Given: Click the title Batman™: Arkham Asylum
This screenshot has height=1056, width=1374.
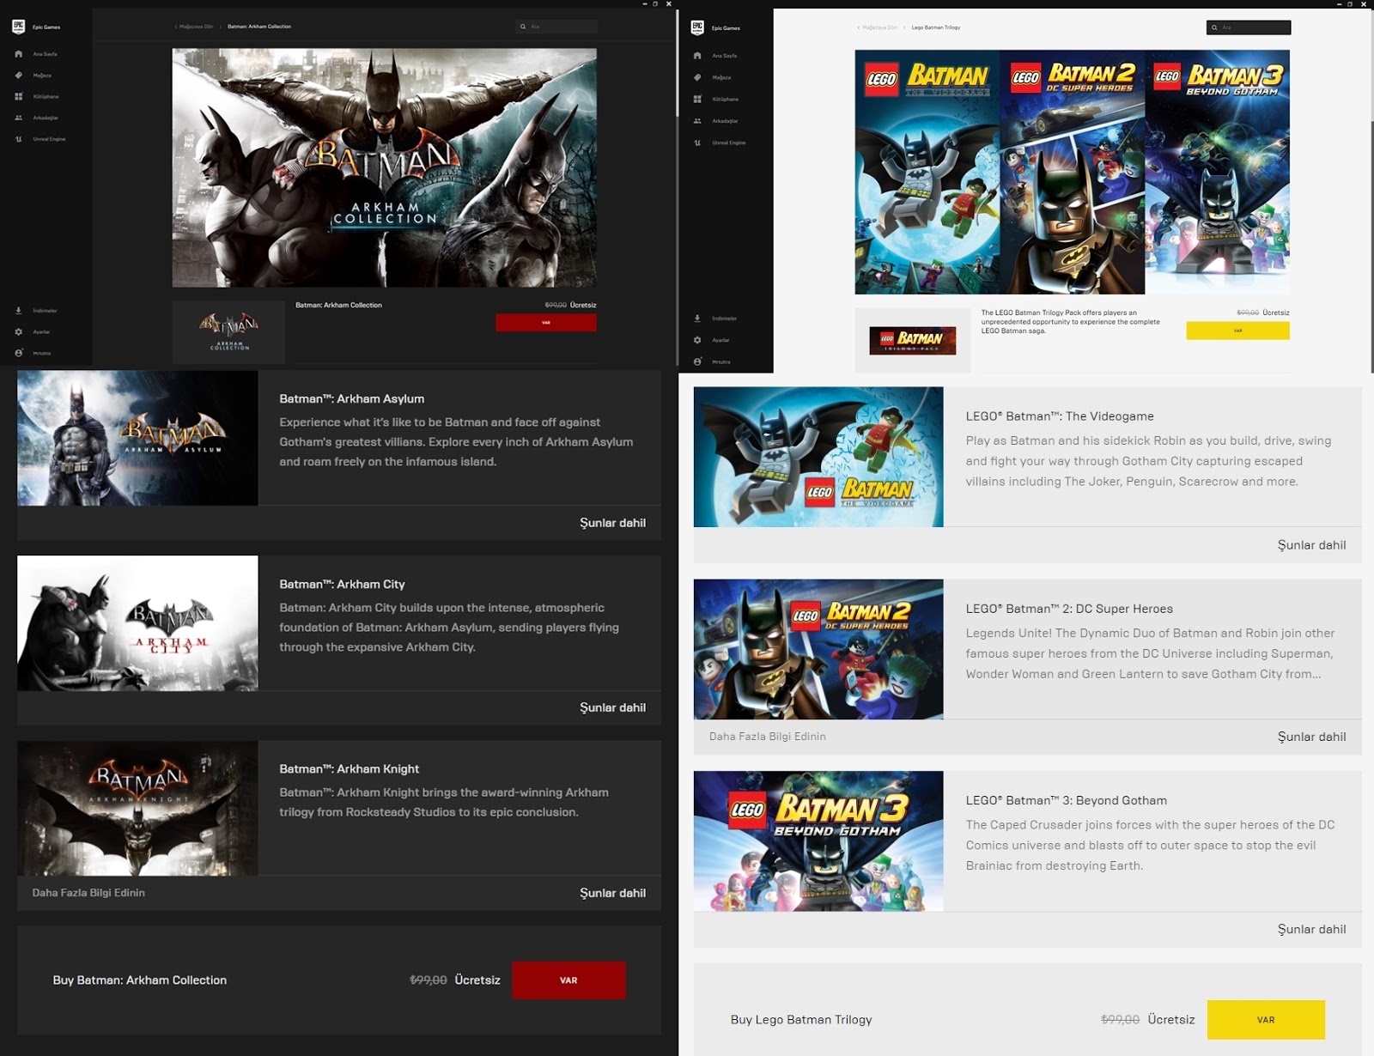Looking at the screenshot, I should [x=352, y=399].
